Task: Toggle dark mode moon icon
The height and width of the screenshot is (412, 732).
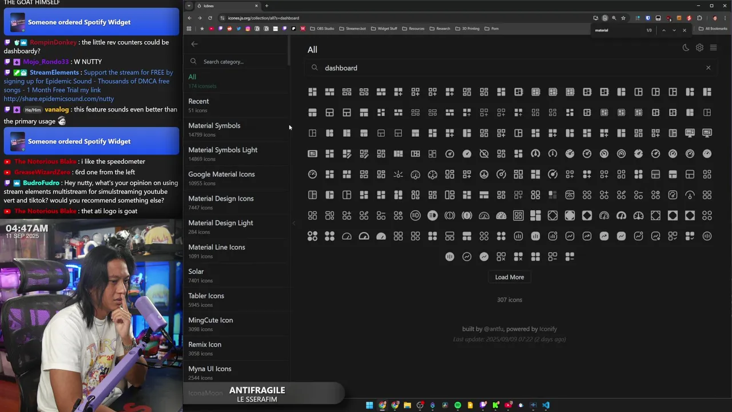Action: [x=686, y=47]
